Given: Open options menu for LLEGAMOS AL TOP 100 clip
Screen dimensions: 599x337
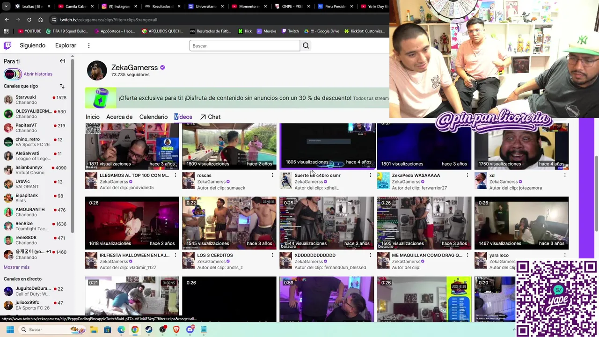Looking at the screenshot, I should (175, 176).
